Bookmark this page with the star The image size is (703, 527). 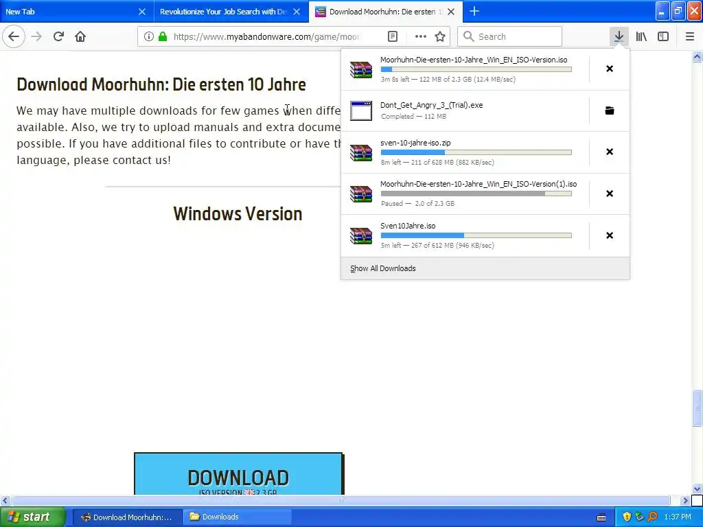pyautogui.click(x=440, y=36)
